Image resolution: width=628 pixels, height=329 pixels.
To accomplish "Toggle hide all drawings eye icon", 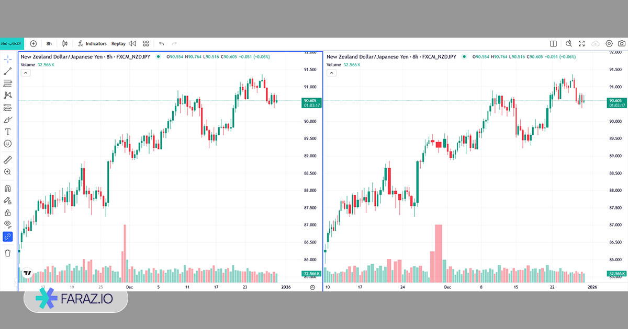I will pyautogui.click(x=8, y=224).
